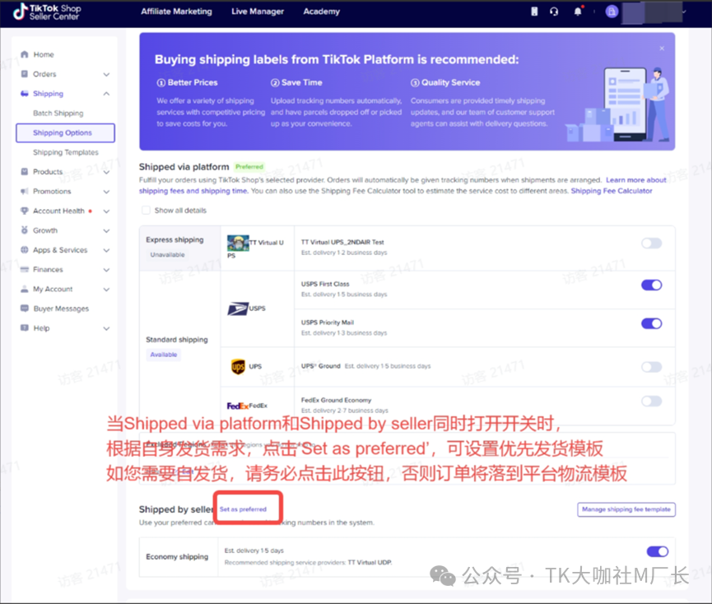This screenshot has height=604, width=712.
Task: Open the Account Health shield icon
Action: pyautogui.click(x=26, y=211)
